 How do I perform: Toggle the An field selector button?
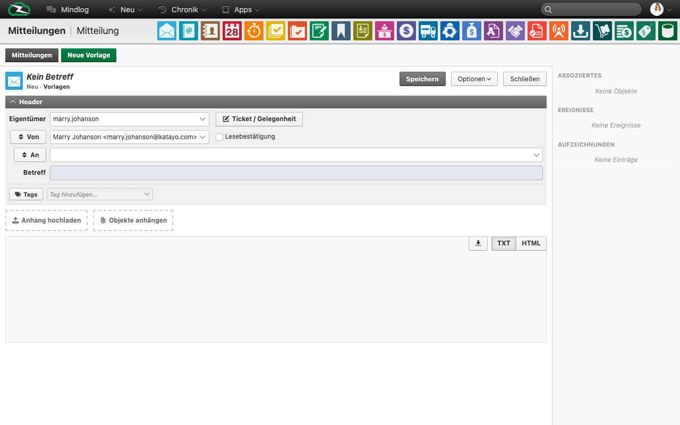tap(30, 155)
